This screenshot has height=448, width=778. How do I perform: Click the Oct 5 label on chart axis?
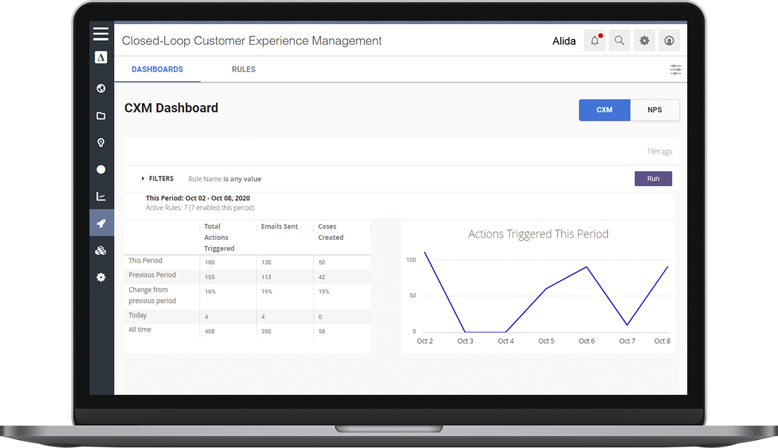click(x=546, y=341)
